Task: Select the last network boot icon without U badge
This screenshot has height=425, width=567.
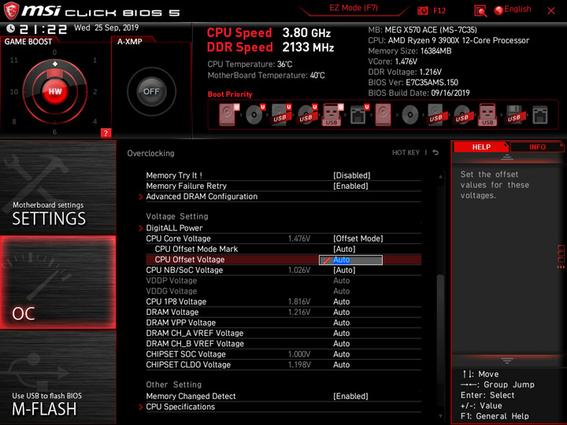Action: click(x=540, y=115)
